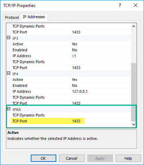Click the IP3 IP Address value ::1
Screen dimensions: 144x165
point(74,56)
